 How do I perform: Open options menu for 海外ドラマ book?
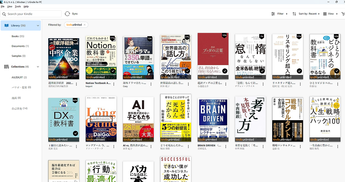click(x=151, y=84)
